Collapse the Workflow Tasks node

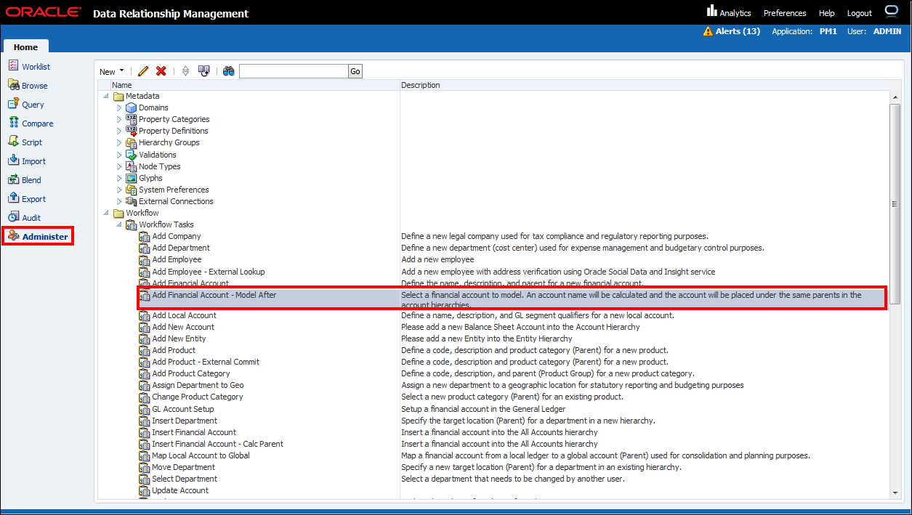[120, 224]
